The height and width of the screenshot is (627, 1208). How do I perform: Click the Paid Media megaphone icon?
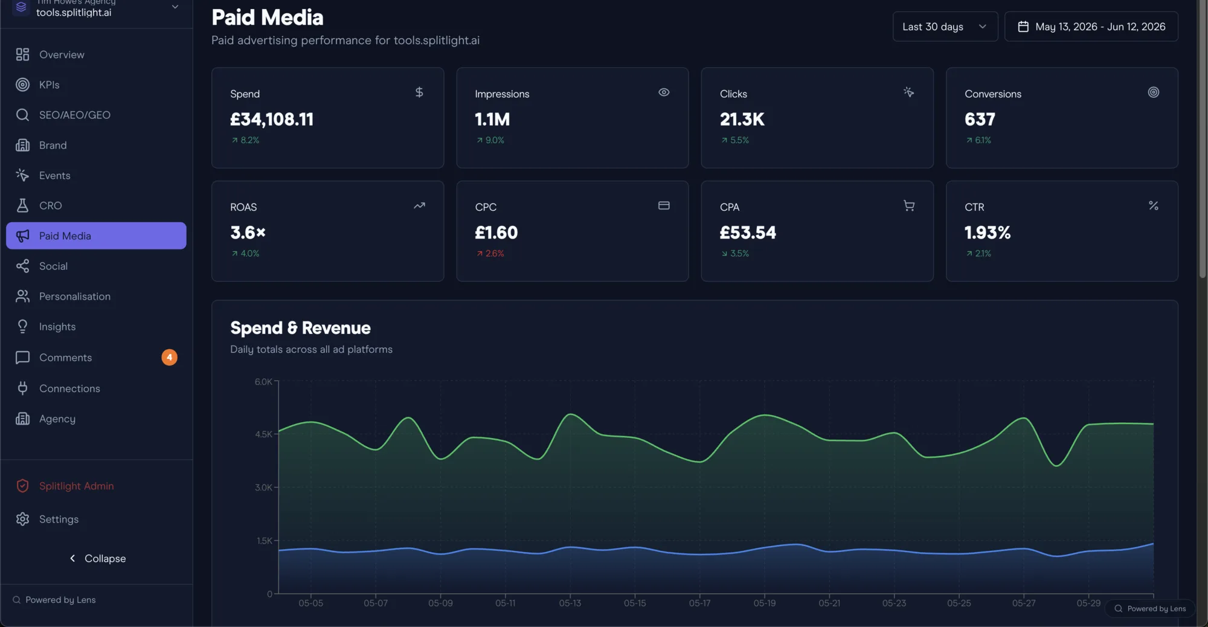coord(22,236)
